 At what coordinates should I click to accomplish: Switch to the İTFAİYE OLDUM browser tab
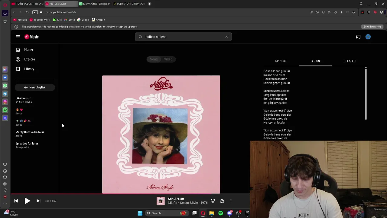[x=28, y=4]
